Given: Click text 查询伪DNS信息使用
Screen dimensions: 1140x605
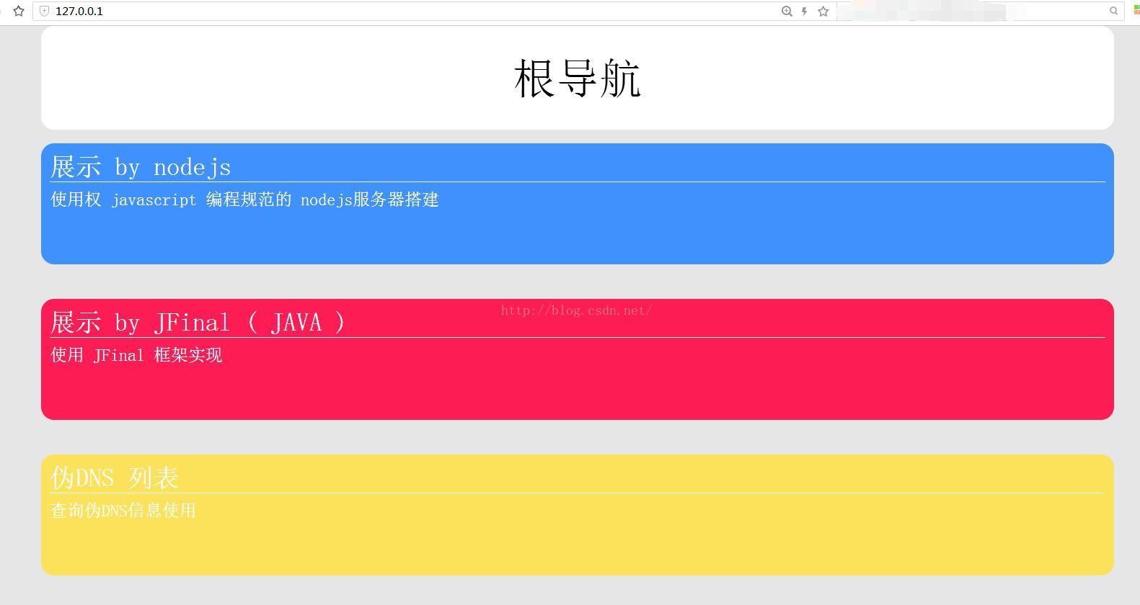Looking at the screenshot, I should pyautogui.click(x=123, y=511).
